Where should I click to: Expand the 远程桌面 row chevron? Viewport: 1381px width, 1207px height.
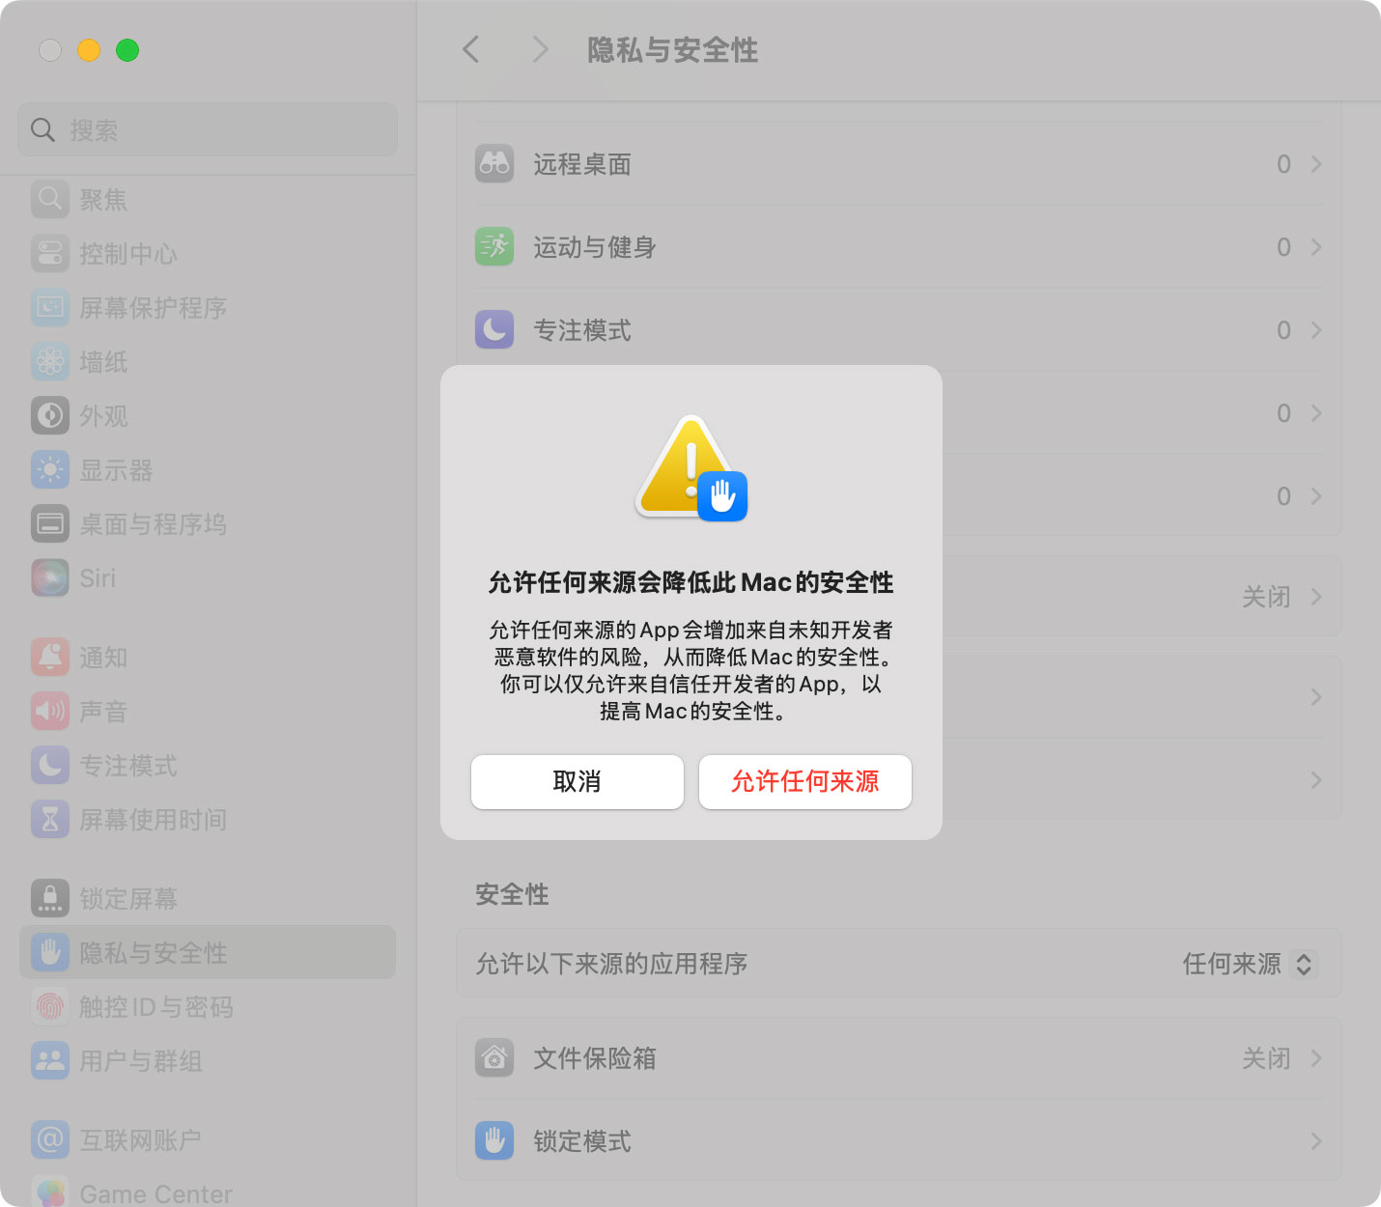tap(1316, 163)
